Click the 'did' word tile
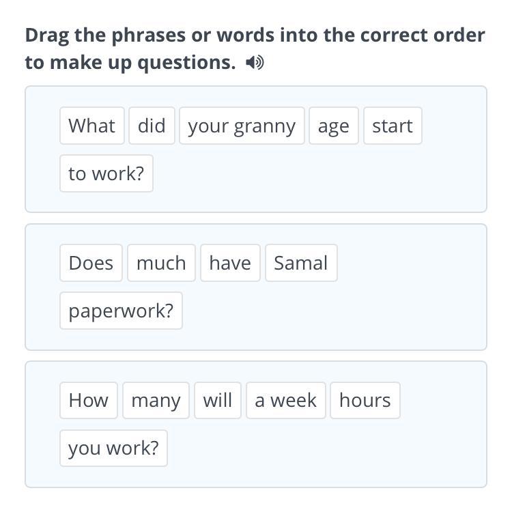The width and height of the screenshot is (512, 512). point(152,126)
